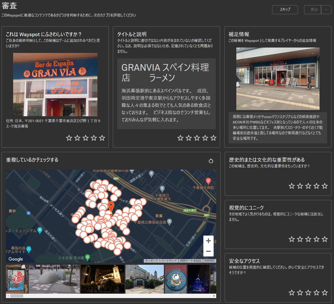334x304 pixels.
Task: Click 幕張の浜 beach marker on map
Action: pos(29,249)
